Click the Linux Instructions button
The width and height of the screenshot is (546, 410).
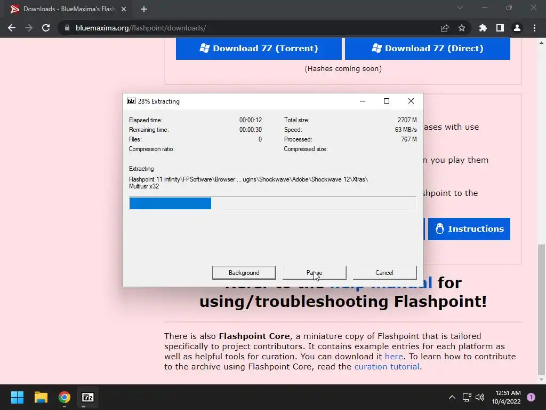point(469,228)
